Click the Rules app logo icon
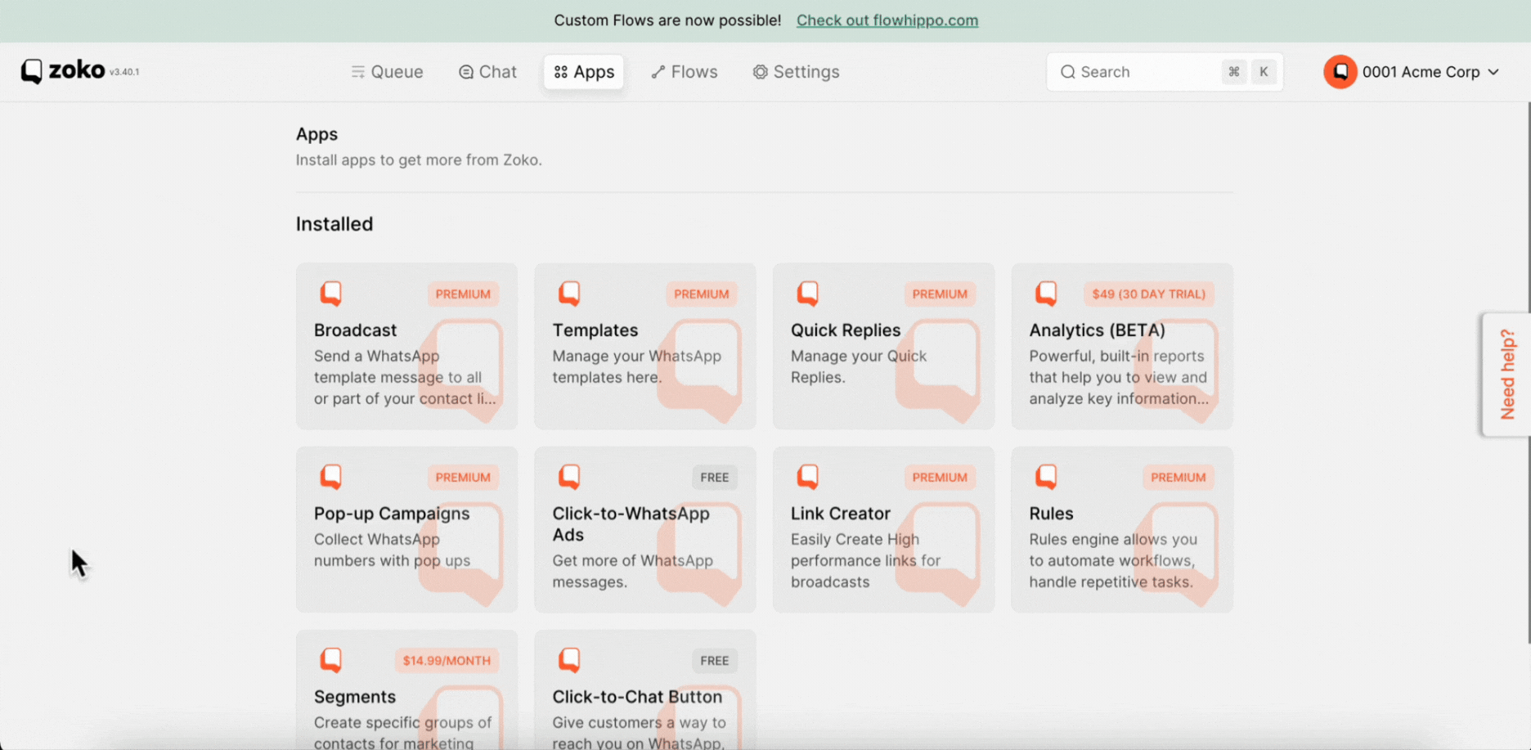Viewport: 1531px width, 750px height. (x=1046, y=476)
